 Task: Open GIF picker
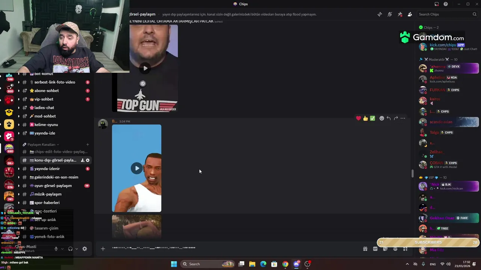tap(375, 249)
